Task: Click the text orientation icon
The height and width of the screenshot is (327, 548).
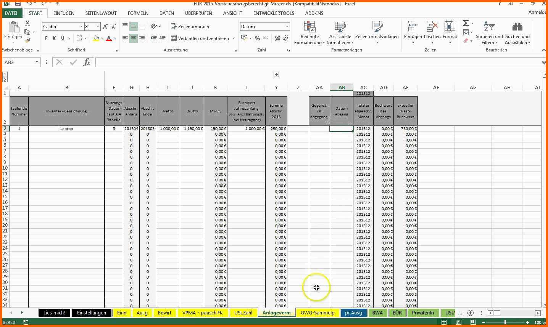Action: pos(154,26)
